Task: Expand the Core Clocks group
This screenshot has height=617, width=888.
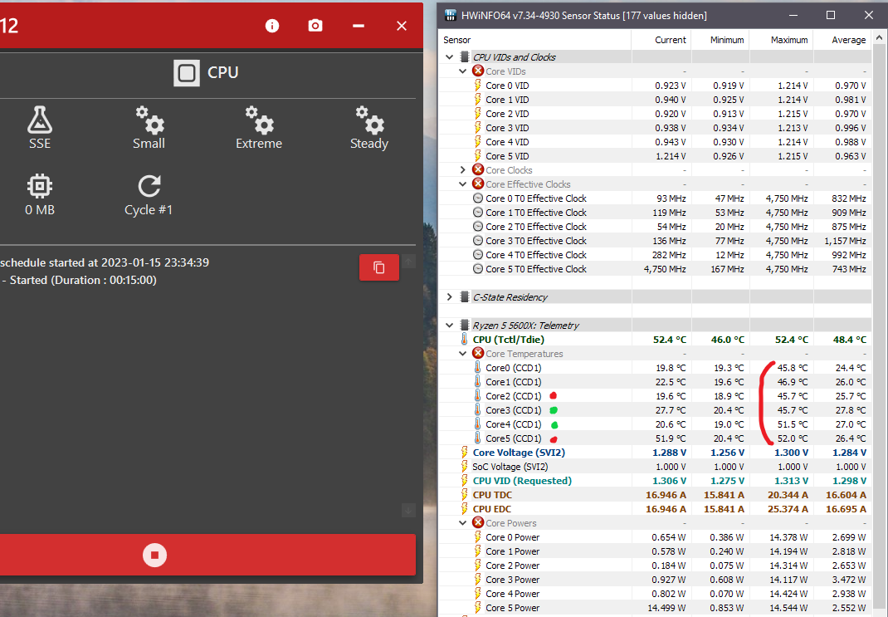Action: click(463, 170)
